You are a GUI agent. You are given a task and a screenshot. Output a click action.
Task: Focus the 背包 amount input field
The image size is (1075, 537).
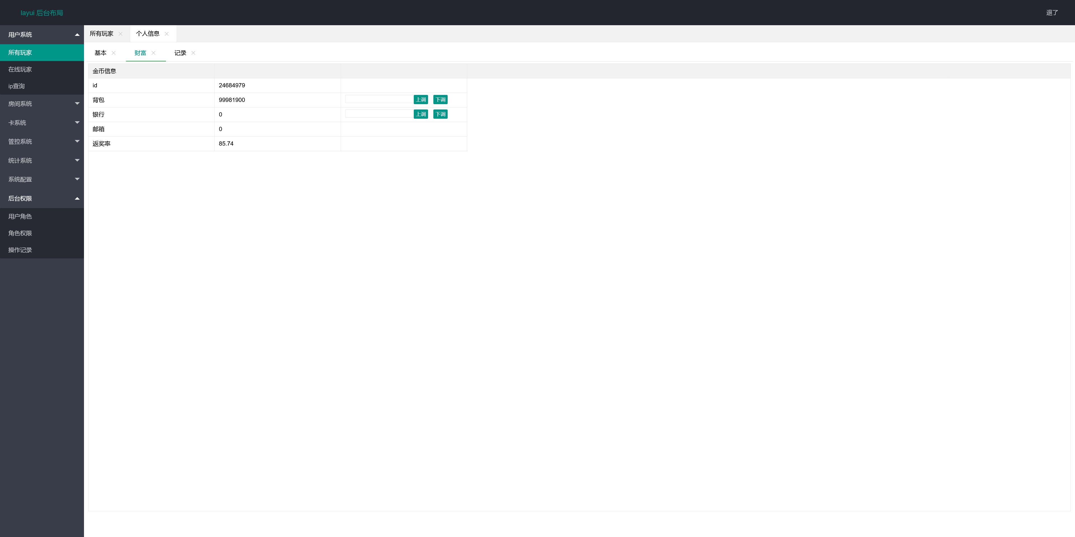(x=379, y=99)
